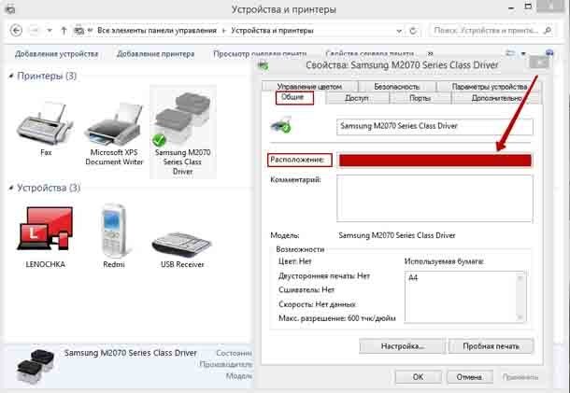Click the printer icon in properties dialog
570x393 pixels.
pyautogui.click(x=280, y=125)
